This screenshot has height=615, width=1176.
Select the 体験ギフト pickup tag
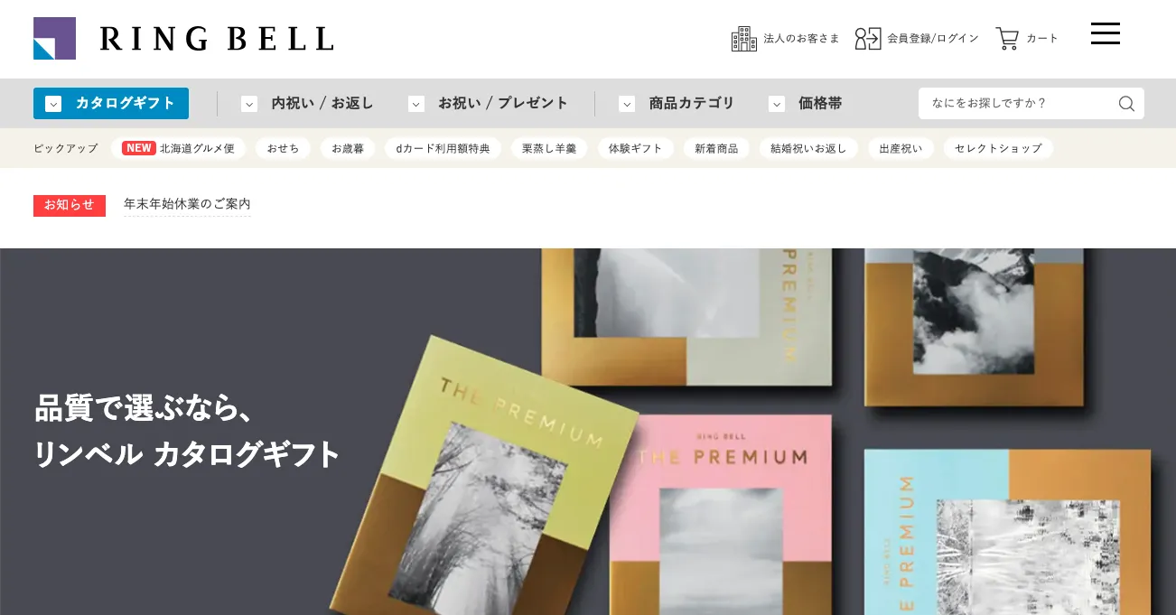636,148
